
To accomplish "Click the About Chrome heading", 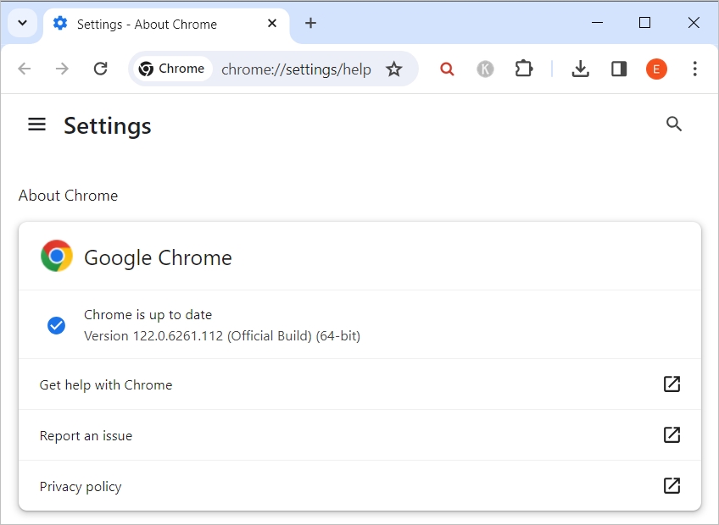I will tap(68, 196).
